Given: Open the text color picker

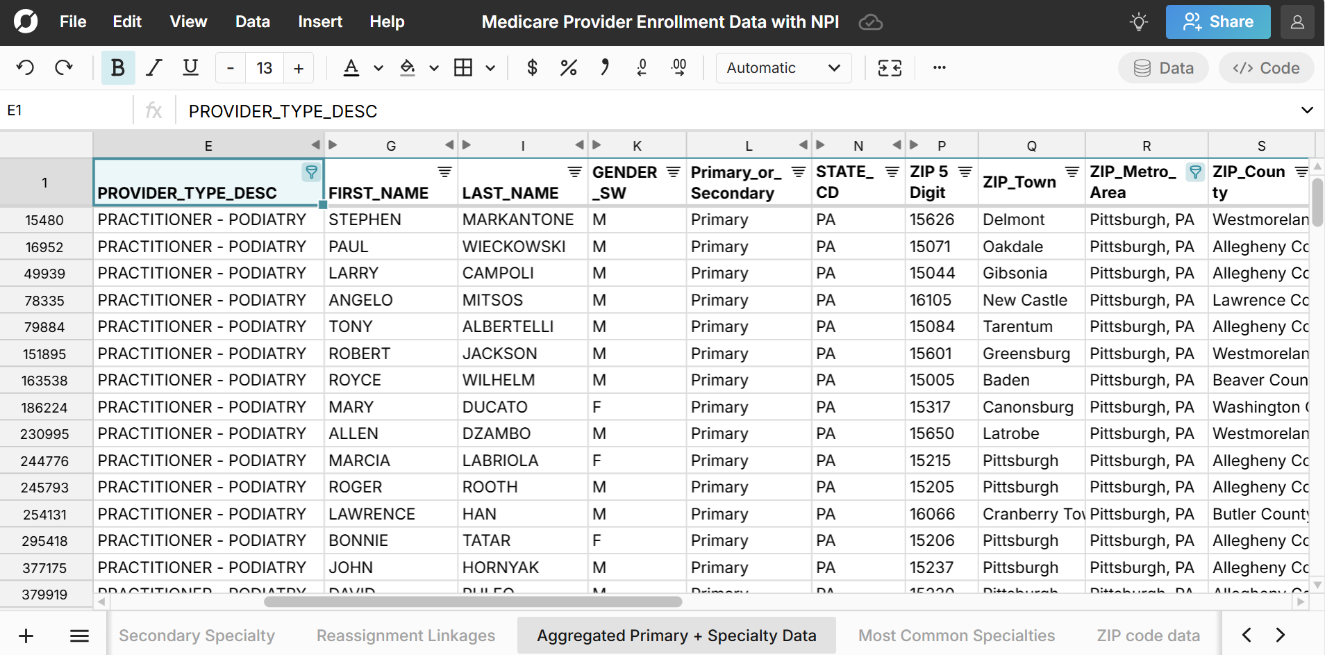Looking at the screenshot, I should coord(351,68).
